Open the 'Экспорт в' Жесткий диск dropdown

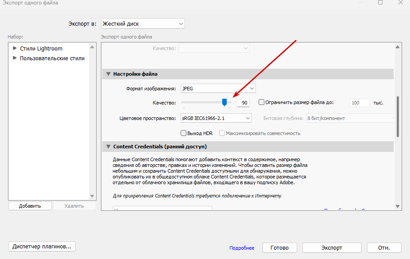tap(143, 23)
